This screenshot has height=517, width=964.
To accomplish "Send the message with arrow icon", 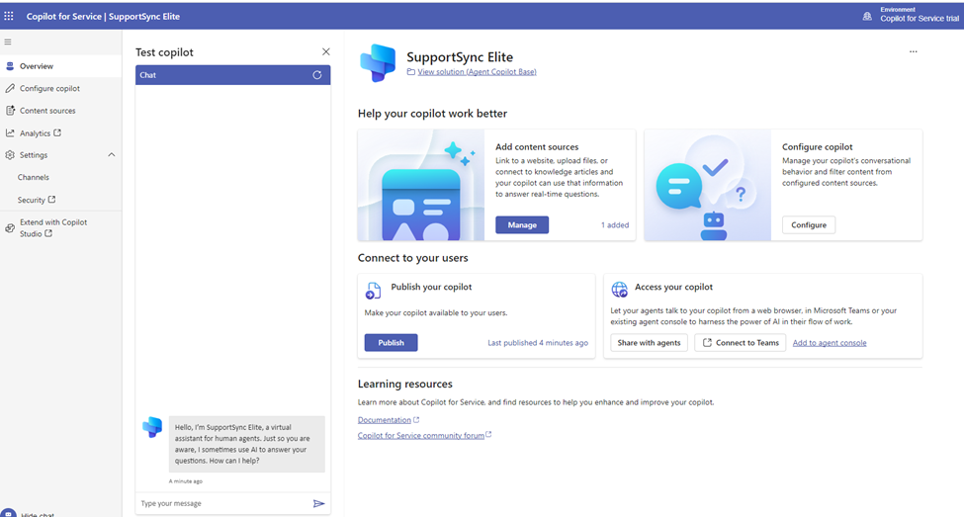I will pyautogui.click(x=318, y=503).
